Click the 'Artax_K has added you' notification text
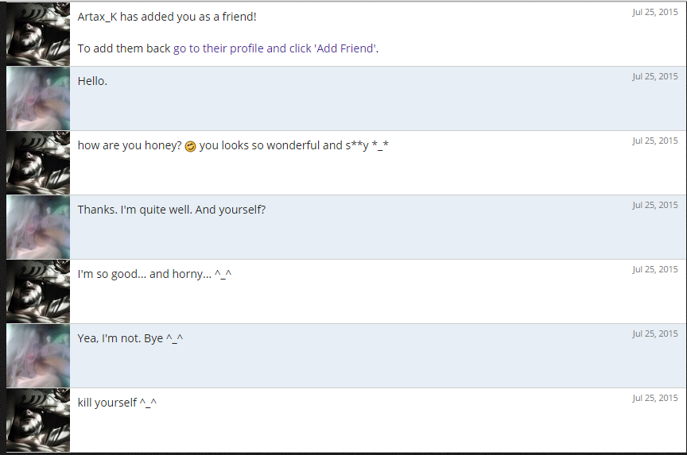687x455 pixels. 167,17
